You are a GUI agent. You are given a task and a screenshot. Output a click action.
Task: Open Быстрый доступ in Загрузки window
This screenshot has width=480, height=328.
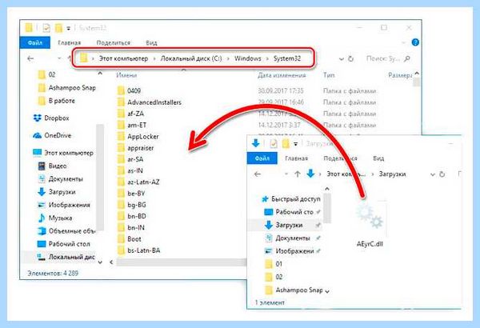click(x=291, y=199)
